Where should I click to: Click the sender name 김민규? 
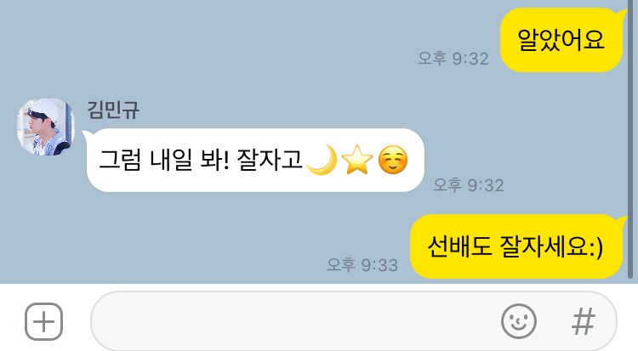[x=113, y=110]
